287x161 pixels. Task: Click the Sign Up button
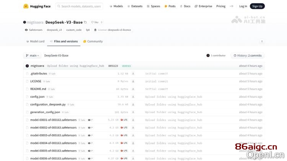pyautogui.click(x=257, y=6)
